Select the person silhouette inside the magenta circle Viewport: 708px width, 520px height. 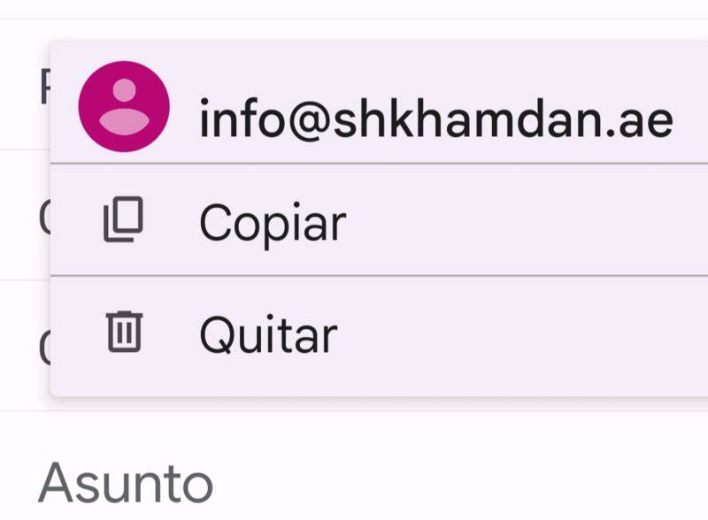click(124, 106)
